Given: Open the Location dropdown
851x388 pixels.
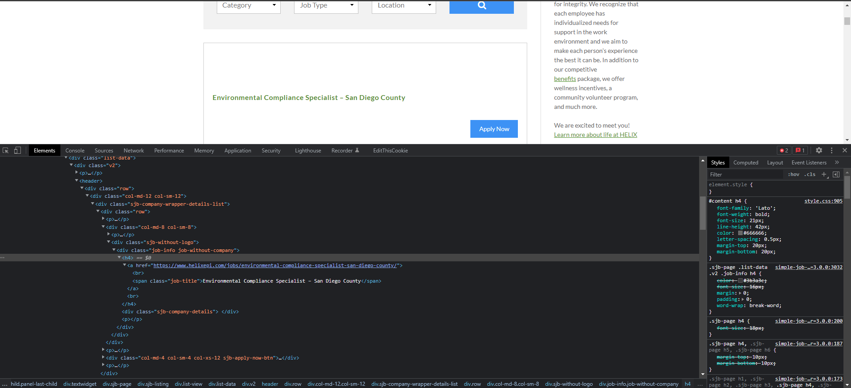Looking at the screenshot, I should [x=404, y=6].
